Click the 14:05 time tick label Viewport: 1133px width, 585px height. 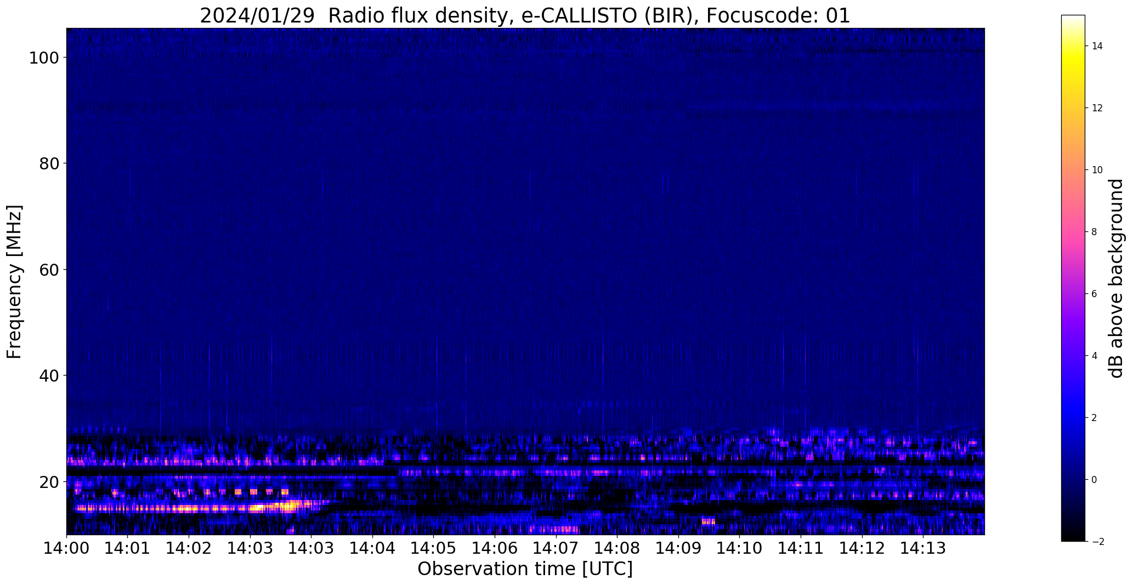(433, 548)
